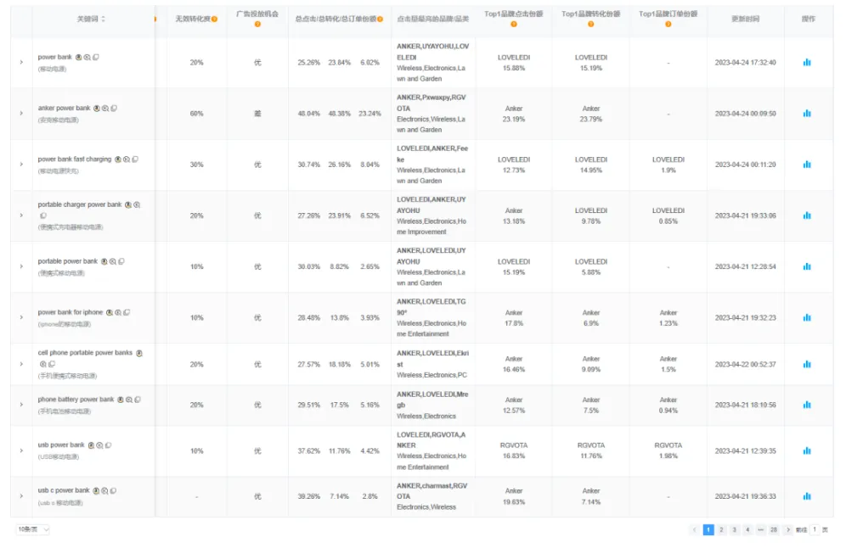Click help icon under Top1品牌点击份额 header
Image resolution: width=846 pixels, height=548 pixels.
[514, 25]
